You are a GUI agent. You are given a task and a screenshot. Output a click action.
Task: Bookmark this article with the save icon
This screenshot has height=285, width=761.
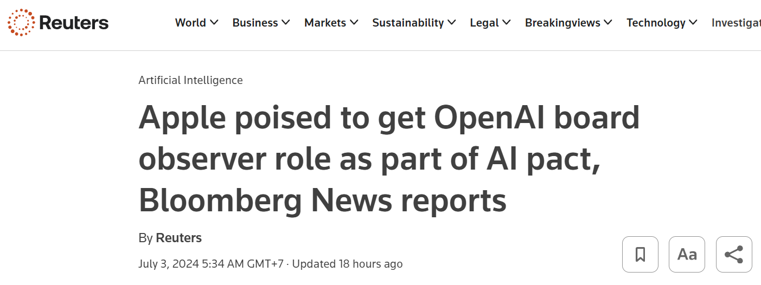click(x=640, y=254)
